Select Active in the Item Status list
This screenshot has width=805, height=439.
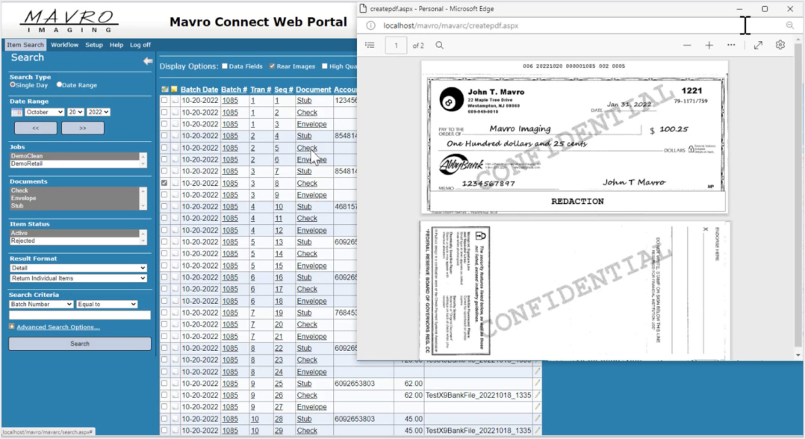[x=75, y=233]
